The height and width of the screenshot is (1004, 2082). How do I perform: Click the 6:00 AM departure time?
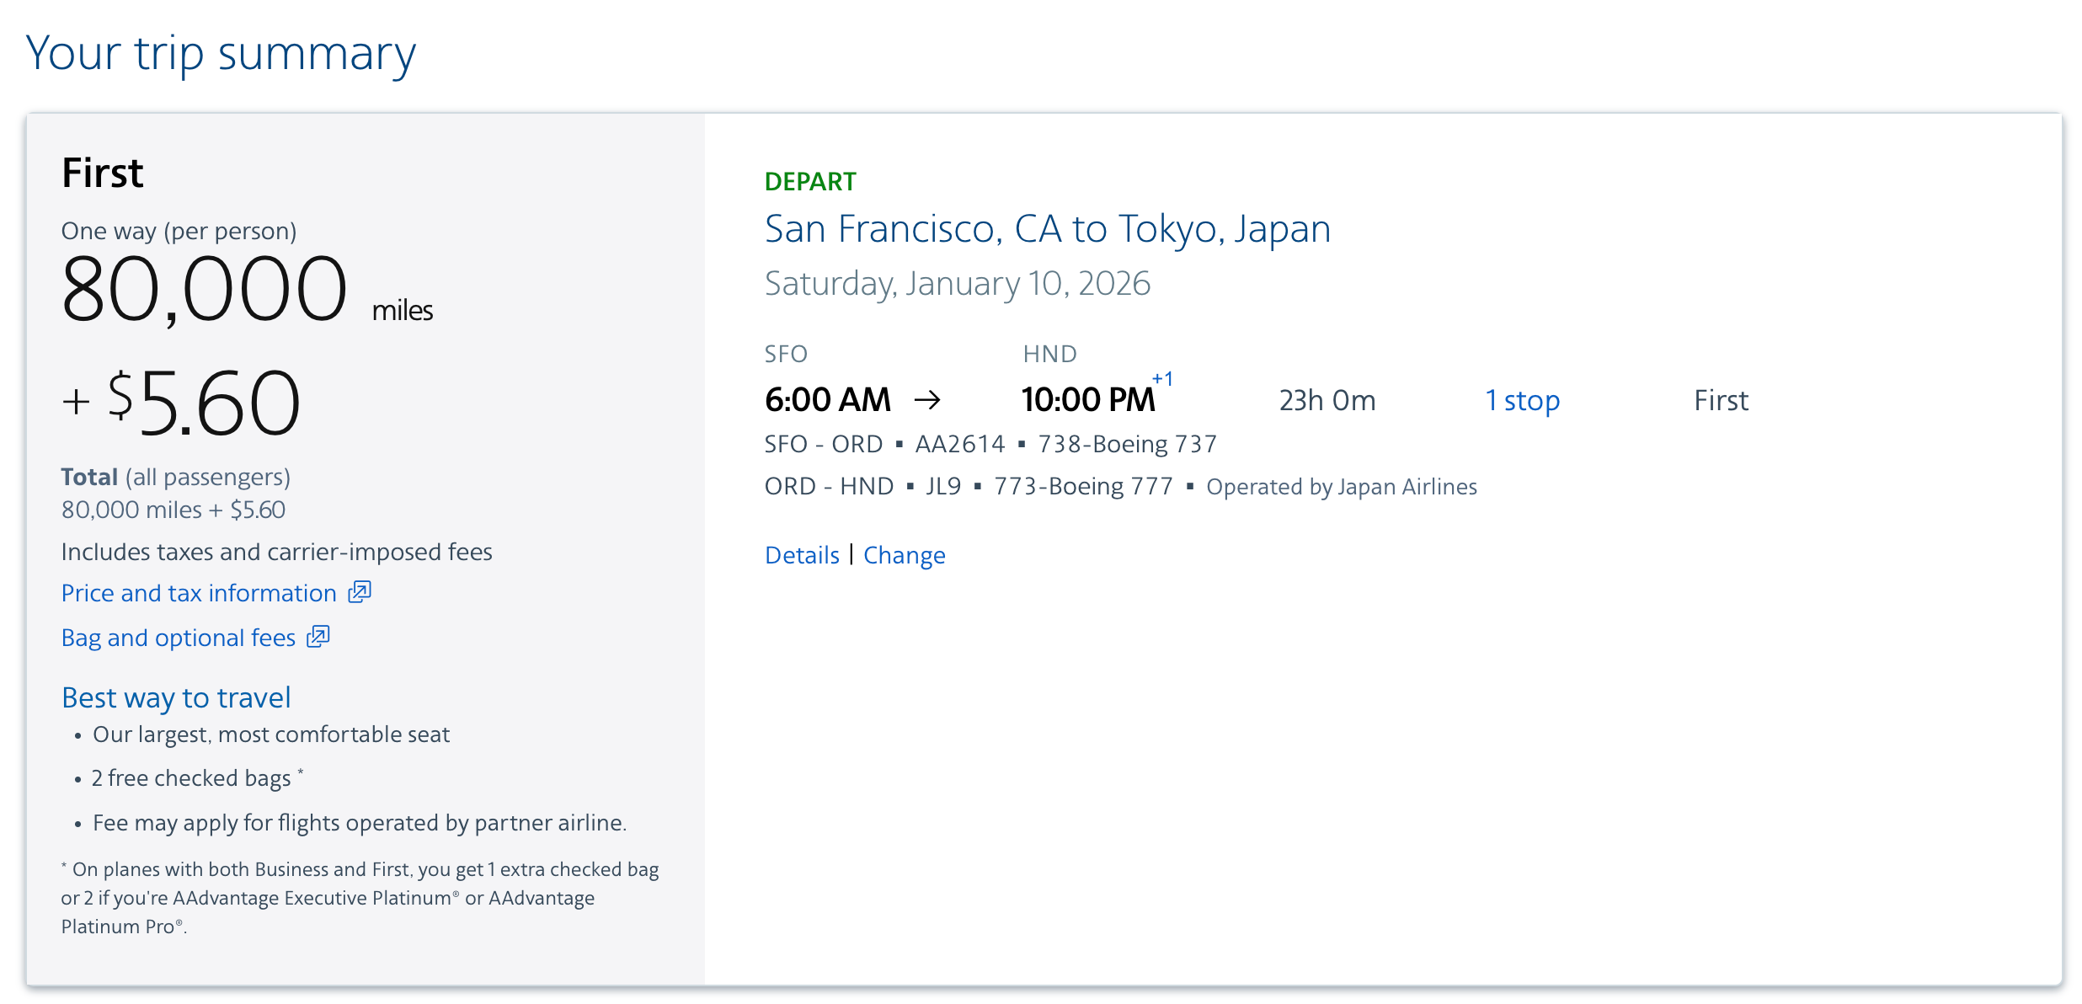tap(829, 398)
